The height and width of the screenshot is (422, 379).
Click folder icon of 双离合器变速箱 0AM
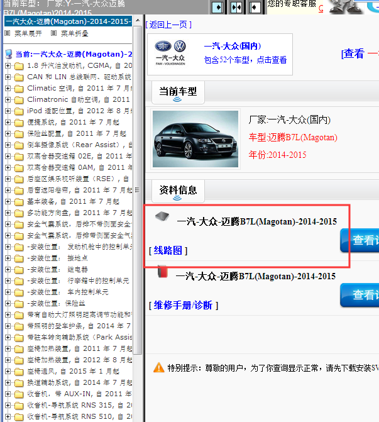pyautogui.click(x=19, y=168)
